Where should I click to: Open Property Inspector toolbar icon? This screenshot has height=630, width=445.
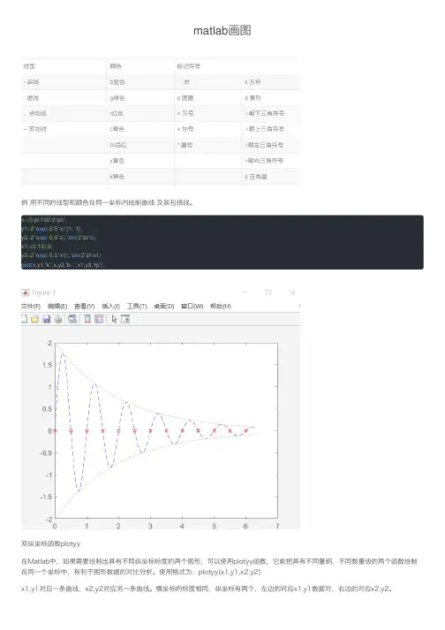click(x=125, y=319)
